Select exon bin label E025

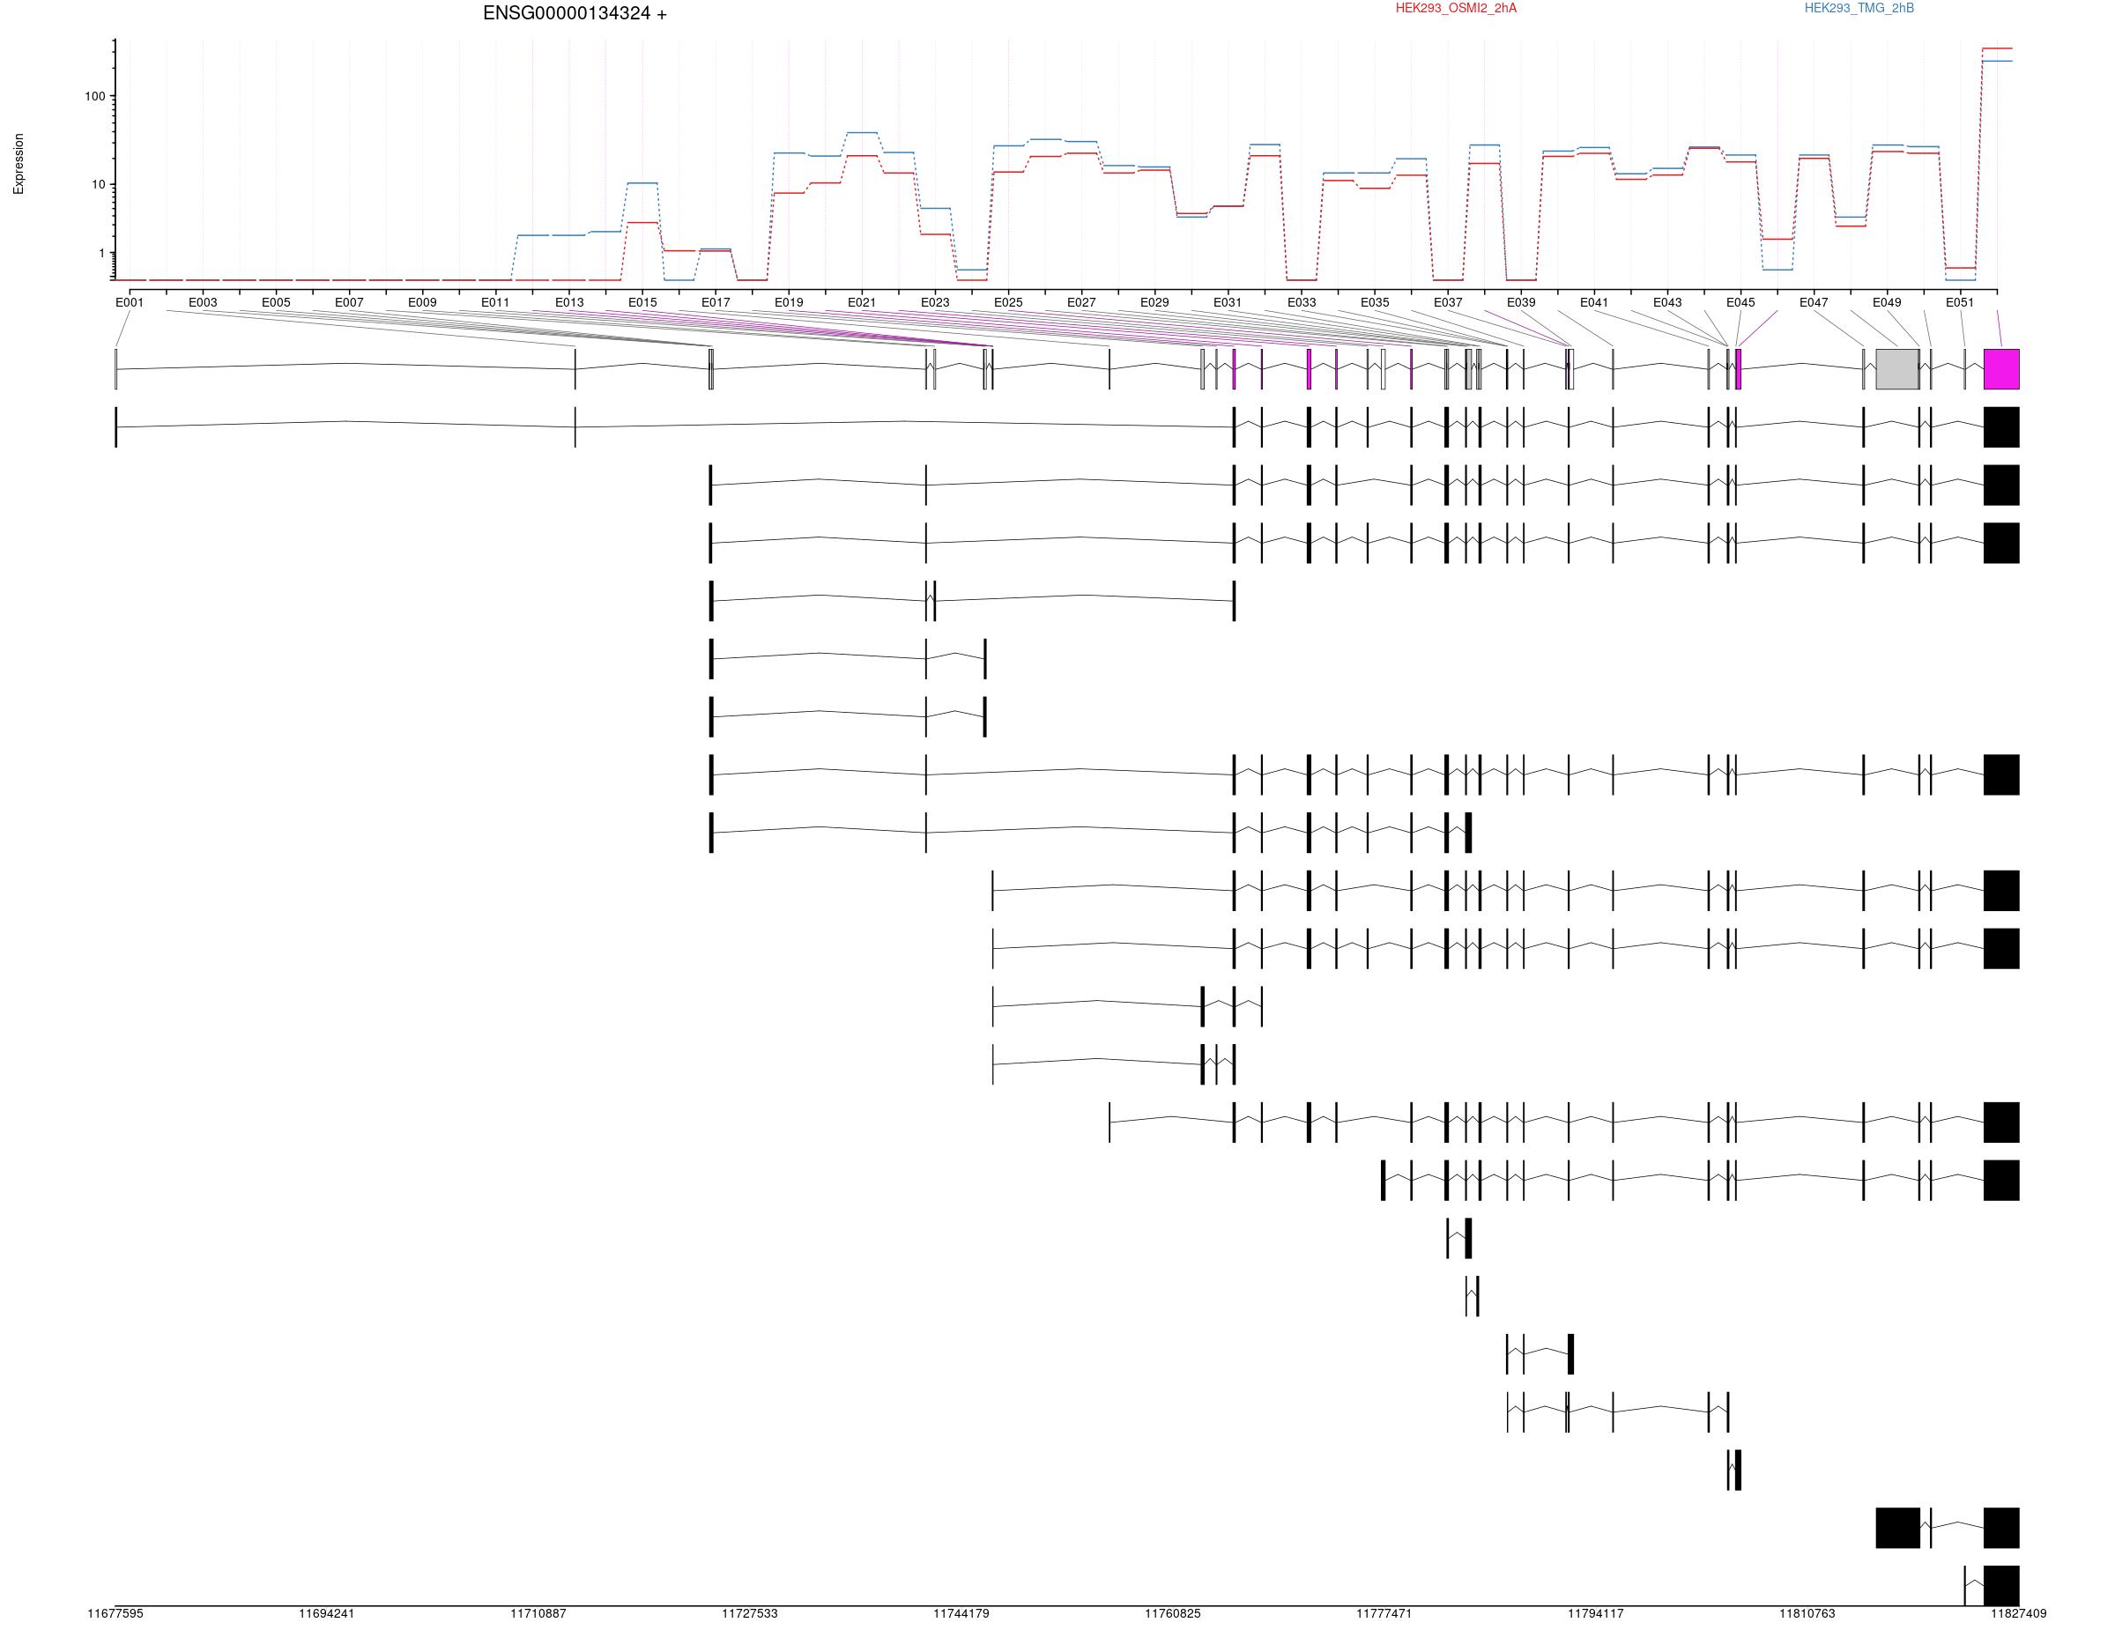click(x=1008, y=302)
